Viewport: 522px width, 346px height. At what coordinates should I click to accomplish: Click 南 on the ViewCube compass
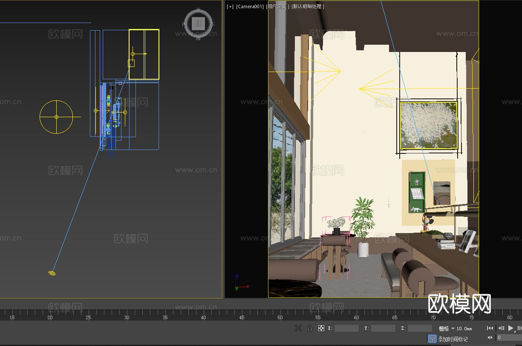(199, 38)
